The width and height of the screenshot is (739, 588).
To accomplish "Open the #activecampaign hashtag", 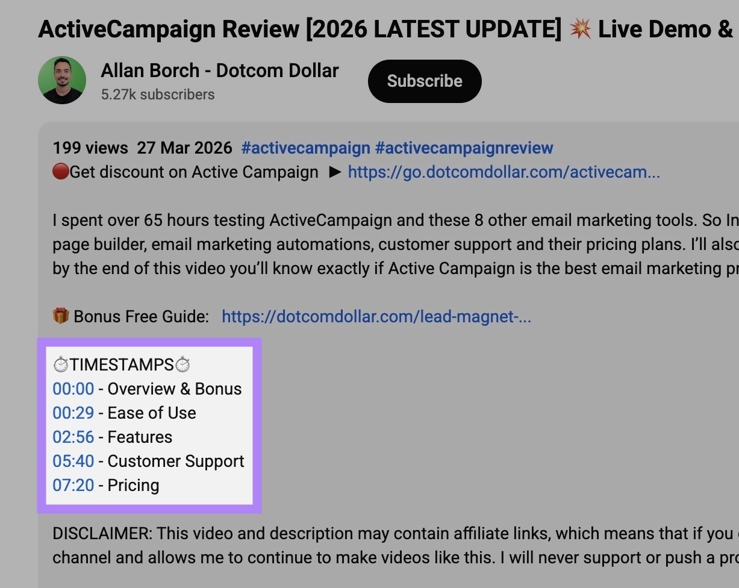I will [306, 148].
